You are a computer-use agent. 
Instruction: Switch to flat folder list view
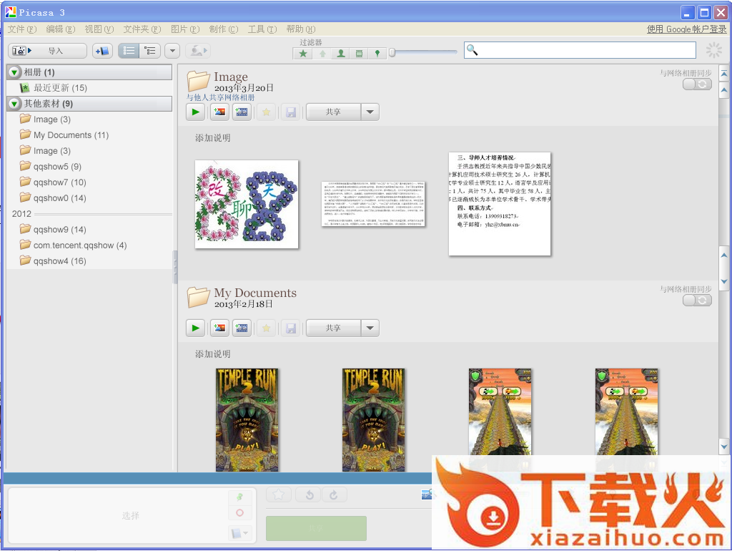pyautogui.click(x=129, y=51)
